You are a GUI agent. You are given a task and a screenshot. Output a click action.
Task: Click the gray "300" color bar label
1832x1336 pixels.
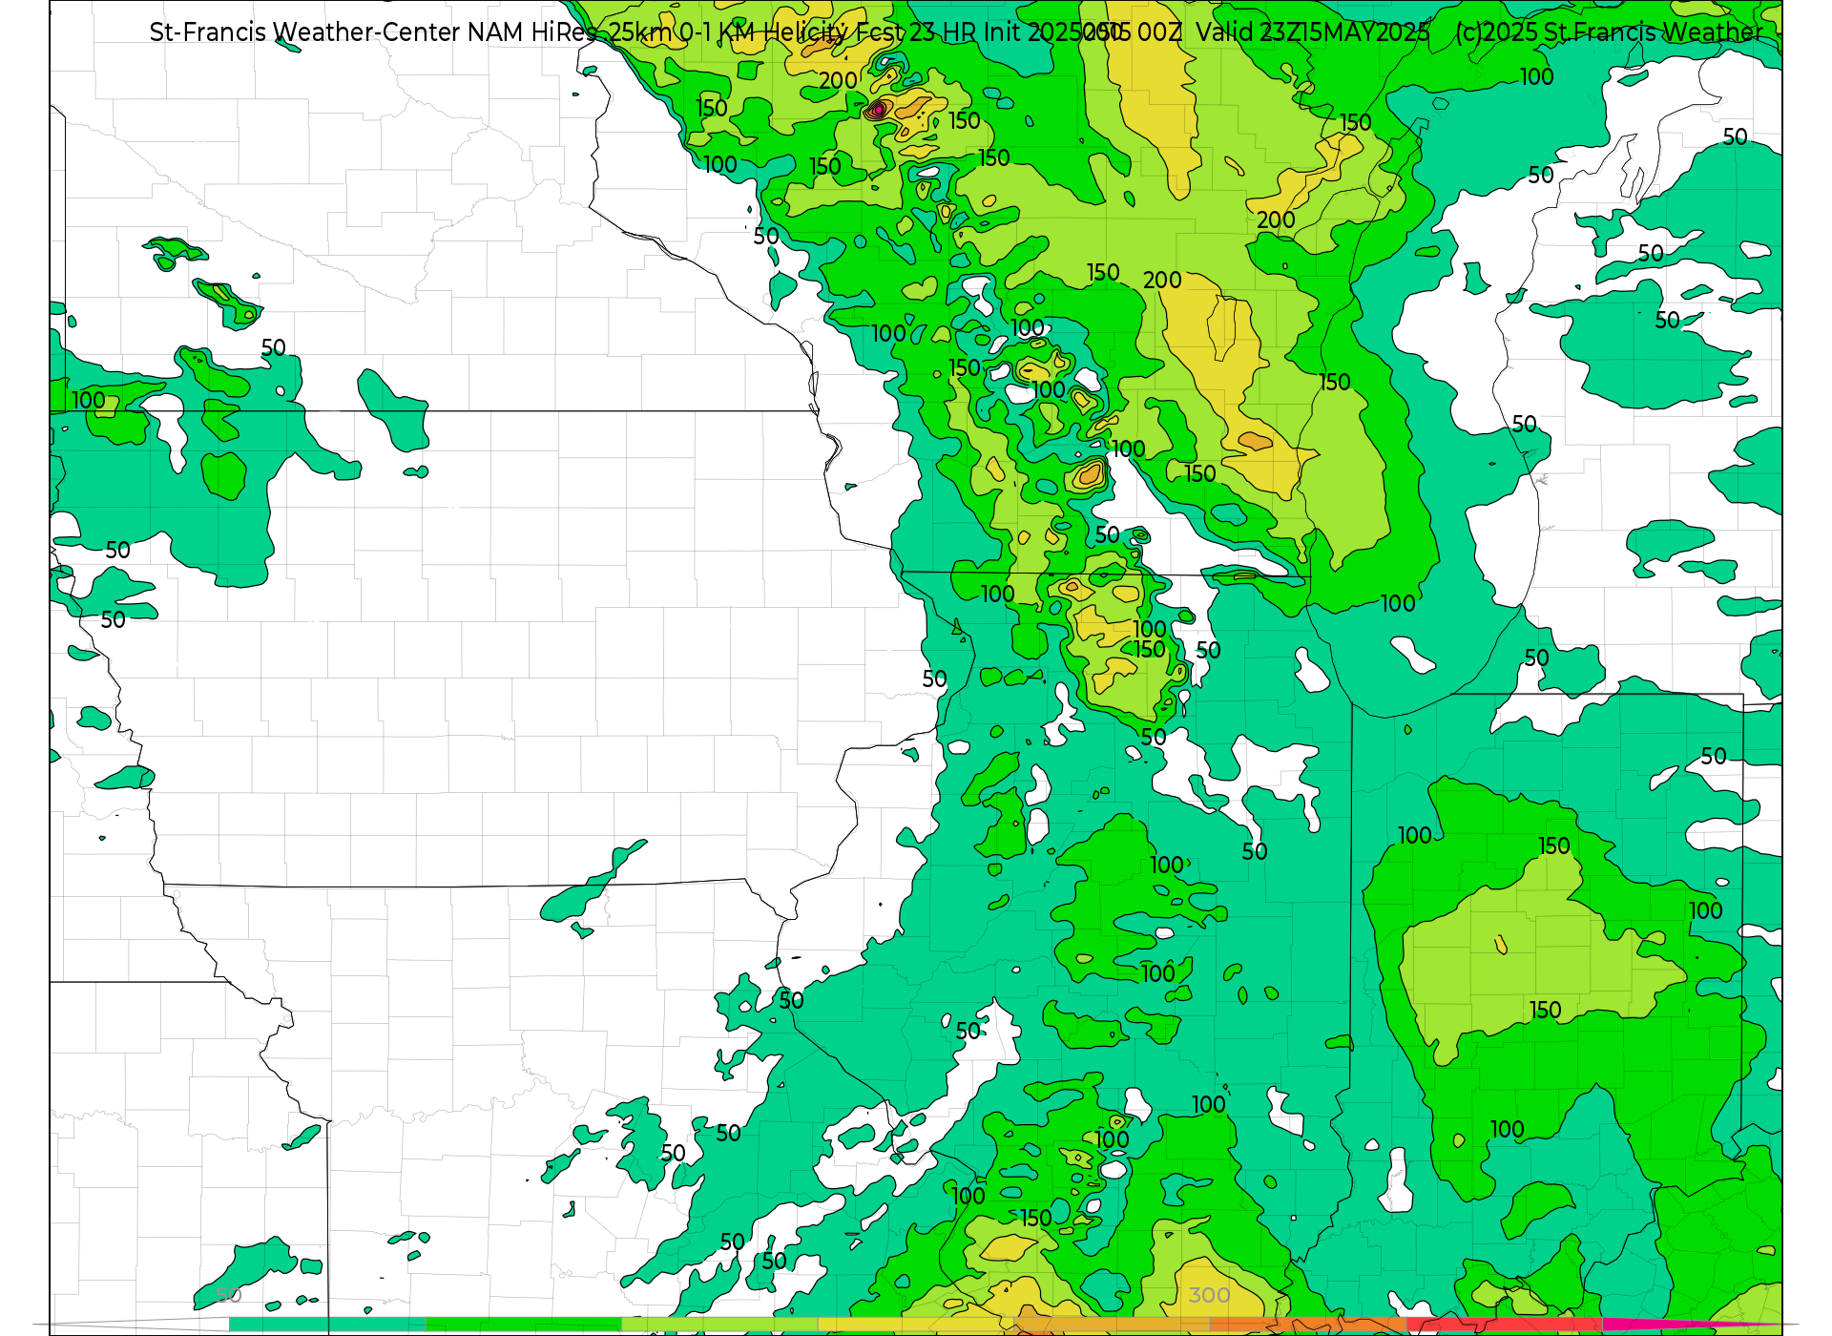tap(1209, 1295)
